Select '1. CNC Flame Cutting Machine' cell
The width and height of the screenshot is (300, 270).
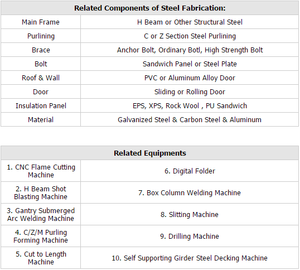pos(41,171)
